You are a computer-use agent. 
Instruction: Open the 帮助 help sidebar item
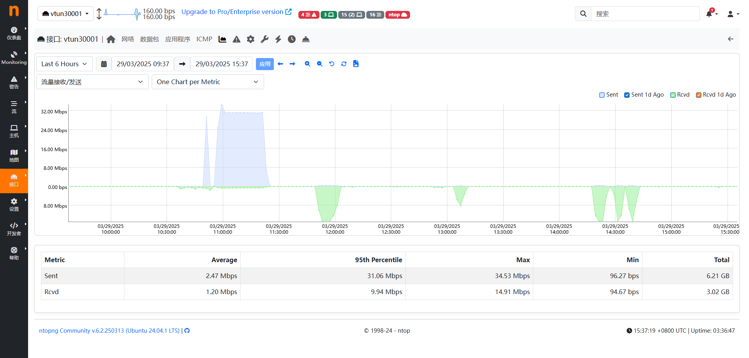coord(14,254)
